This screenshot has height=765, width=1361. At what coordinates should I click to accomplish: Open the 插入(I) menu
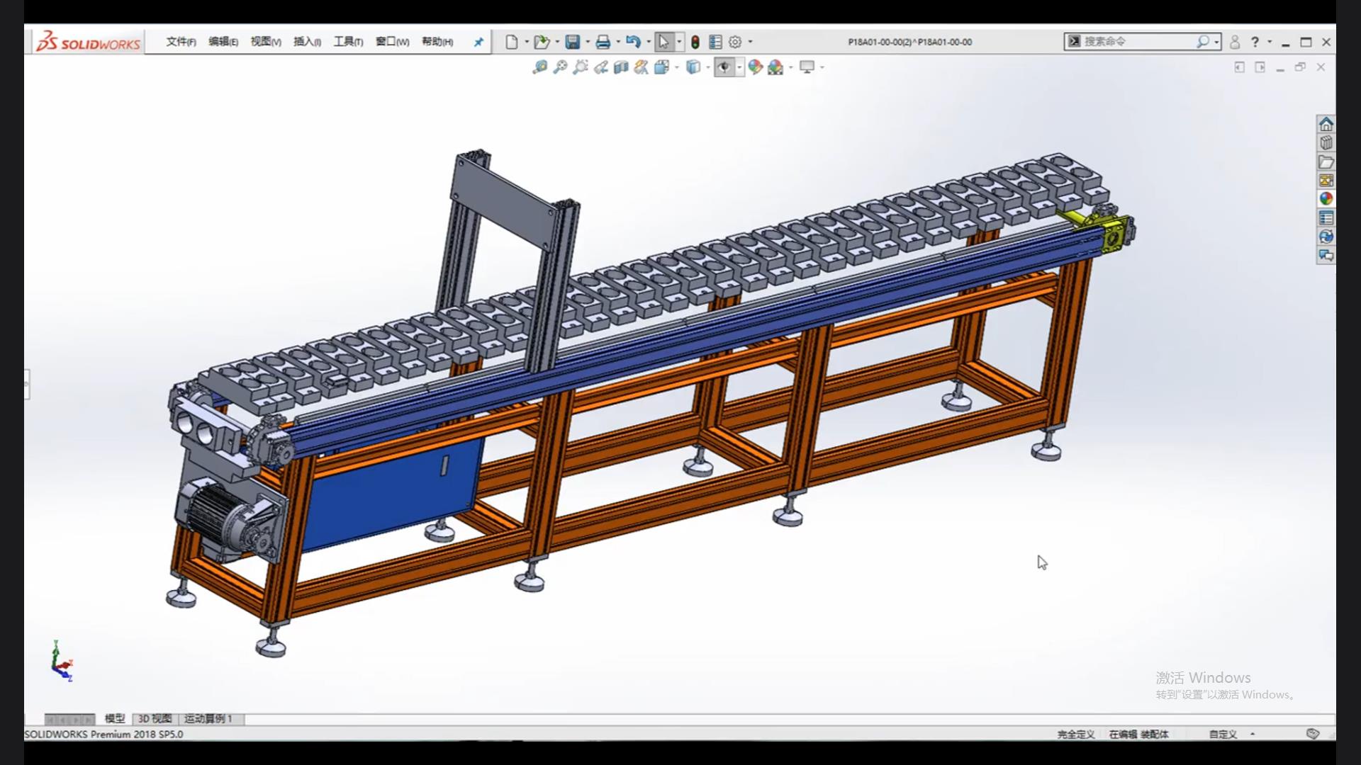pyautogui.click(x=307, y=42)
